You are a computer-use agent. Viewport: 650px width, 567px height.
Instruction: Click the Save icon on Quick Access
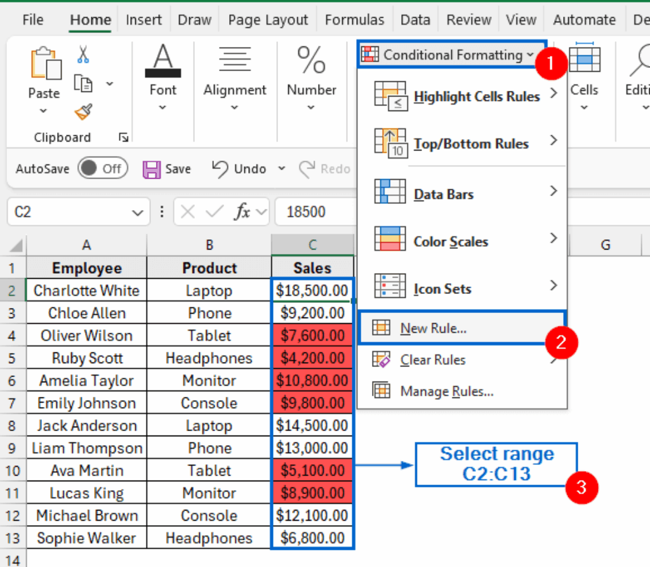pos(151,169)
